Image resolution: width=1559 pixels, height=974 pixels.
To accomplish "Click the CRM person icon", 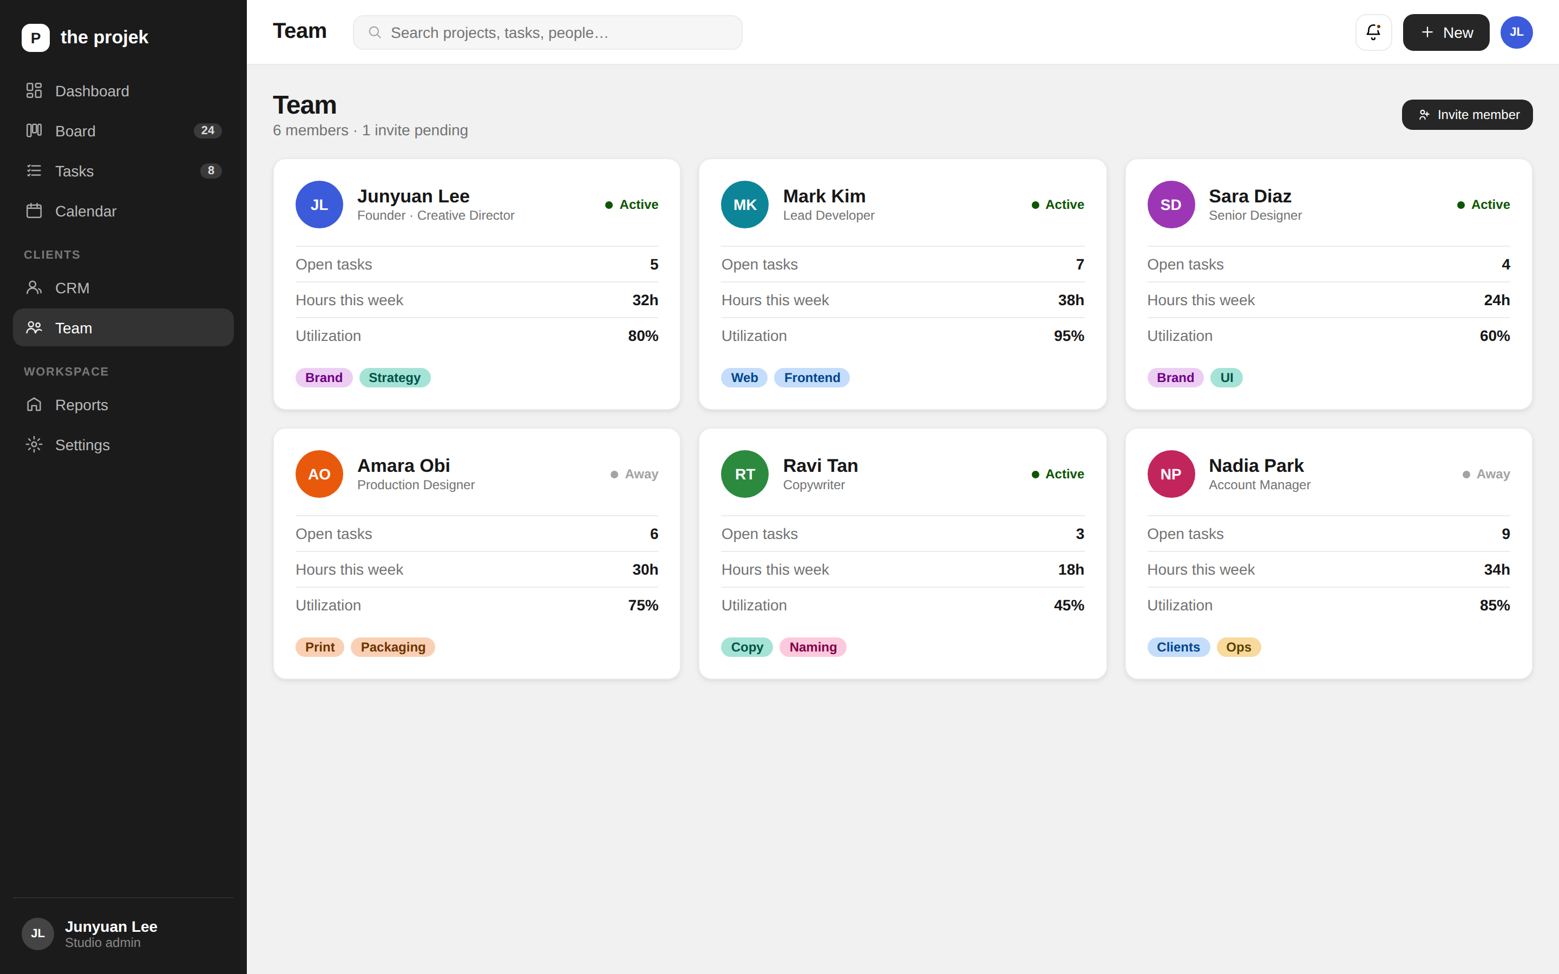I will (x=34, y=288).
